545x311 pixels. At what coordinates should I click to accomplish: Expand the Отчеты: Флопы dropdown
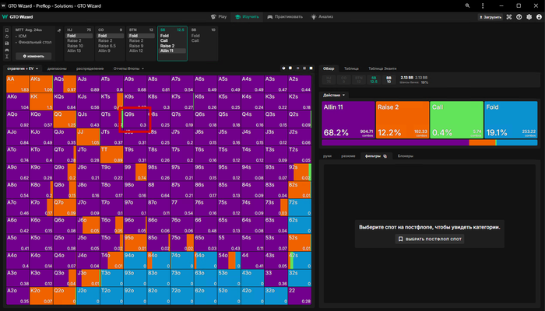[128, 68]
